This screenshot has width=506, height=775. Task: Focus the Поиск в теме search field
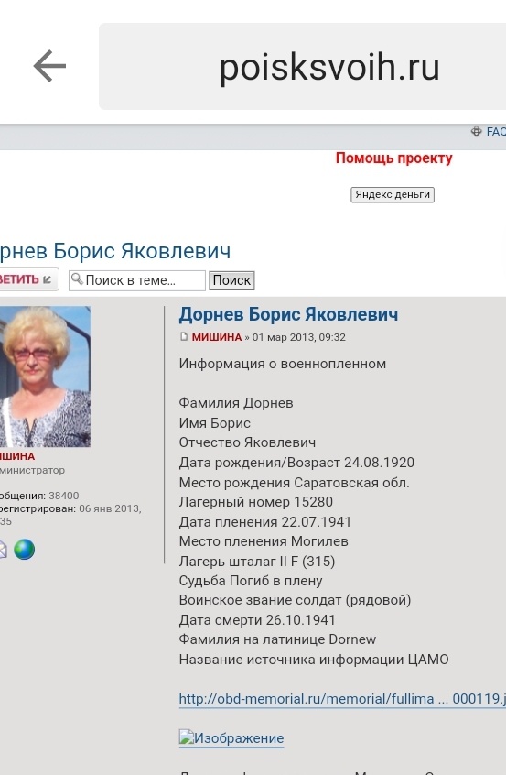136,280
